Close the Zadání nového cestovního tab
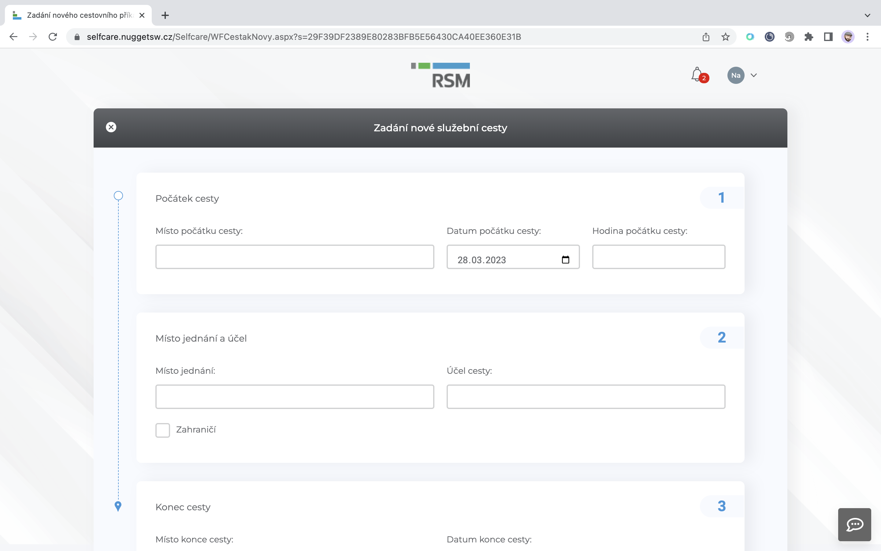Screen dimensions: 881x551 coord(142,15)
